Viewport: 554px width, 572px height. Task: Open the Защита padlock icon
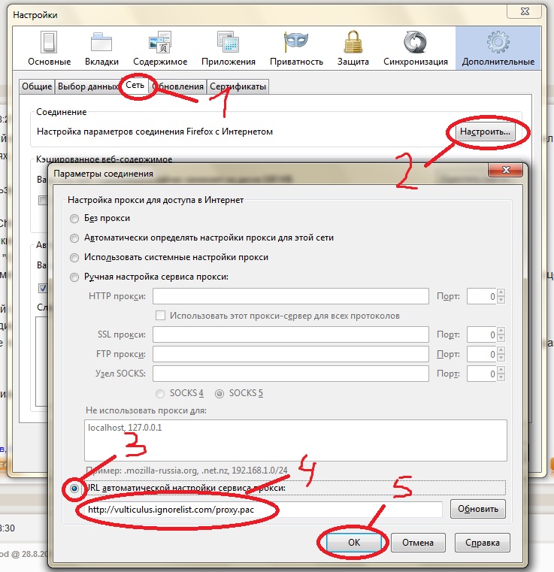(x=353, y=44)
